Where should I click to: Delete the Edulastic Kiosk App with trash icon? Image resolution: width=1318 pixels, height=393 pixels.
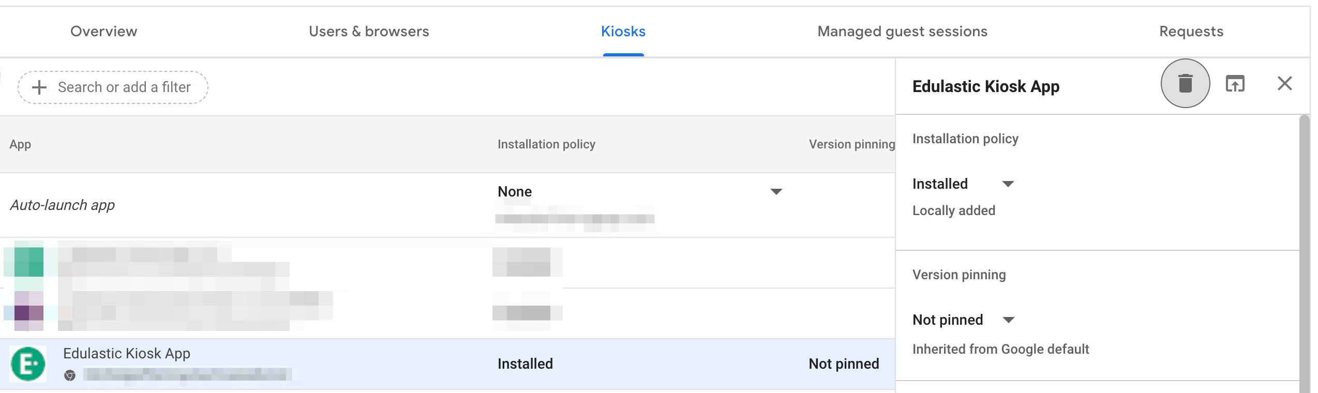tap(1185, 83)
